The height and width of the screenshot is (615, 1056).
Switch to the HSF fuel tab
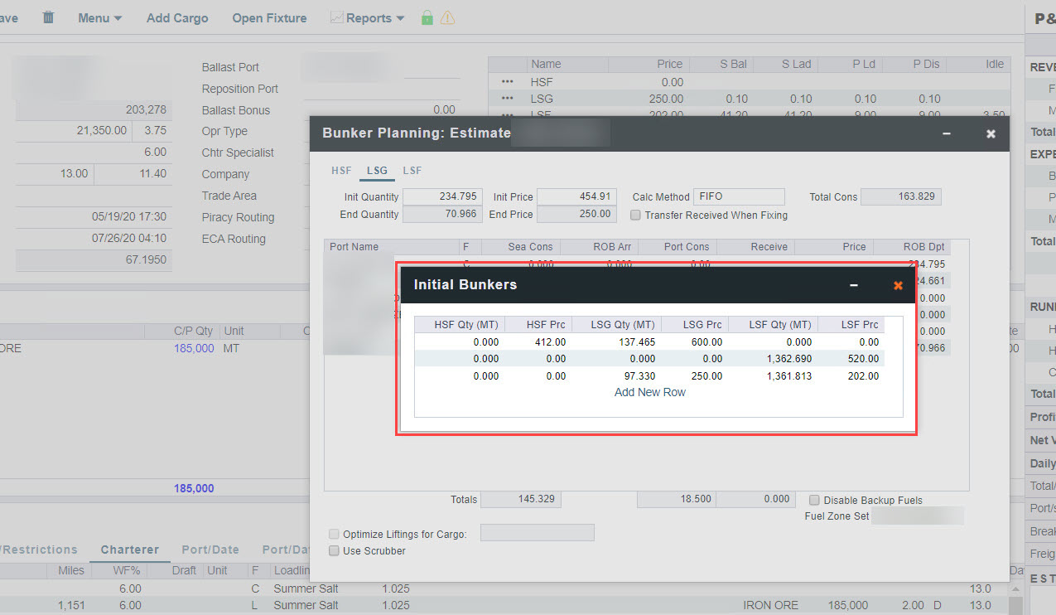[341, 171]
